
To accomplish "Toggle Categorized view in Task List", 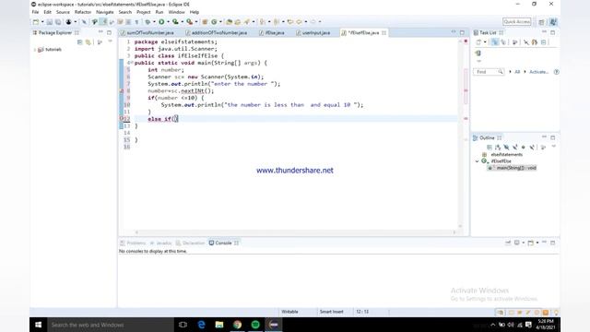I will tap(495, 42).
